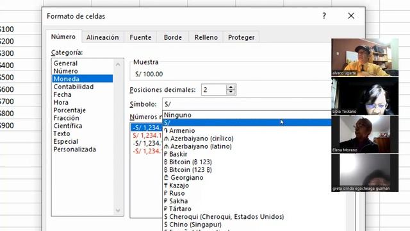Select the Fecha category
The image size is (410, 231).
tap(83, 94)
